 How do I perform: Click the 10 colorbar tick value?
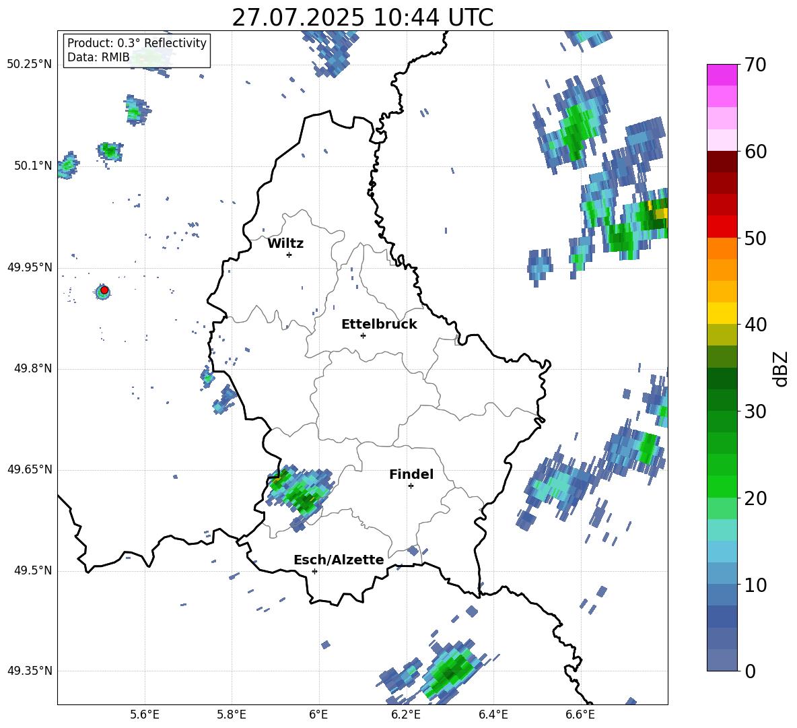coord(756,585)
